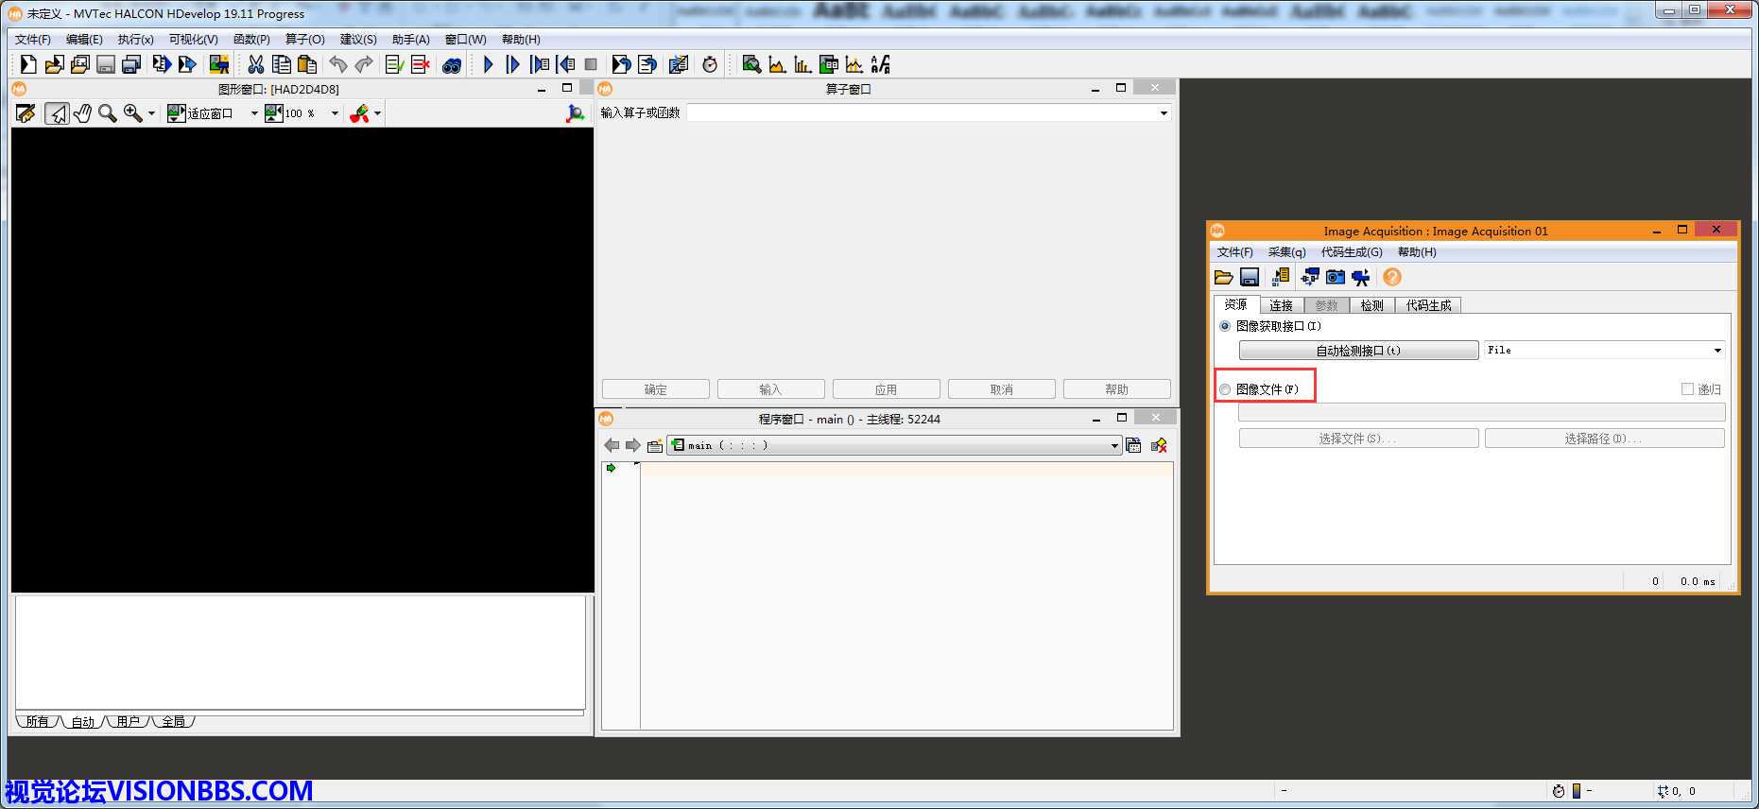Click the insert code icon in Image Acquisition
This screenshot has width=1759, height=809.
[x=1280, y=277]
